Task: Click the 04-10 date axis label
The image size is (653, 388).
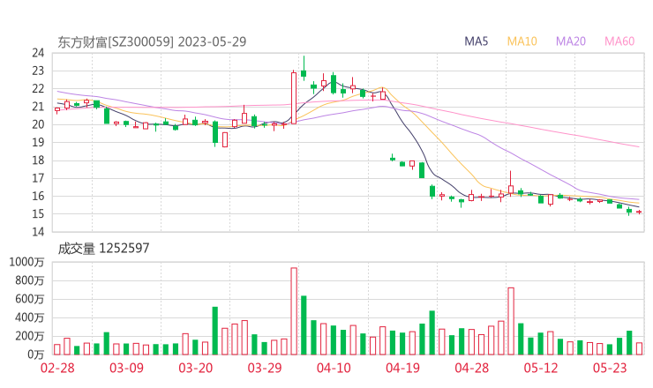Action: tap(334, 369)
